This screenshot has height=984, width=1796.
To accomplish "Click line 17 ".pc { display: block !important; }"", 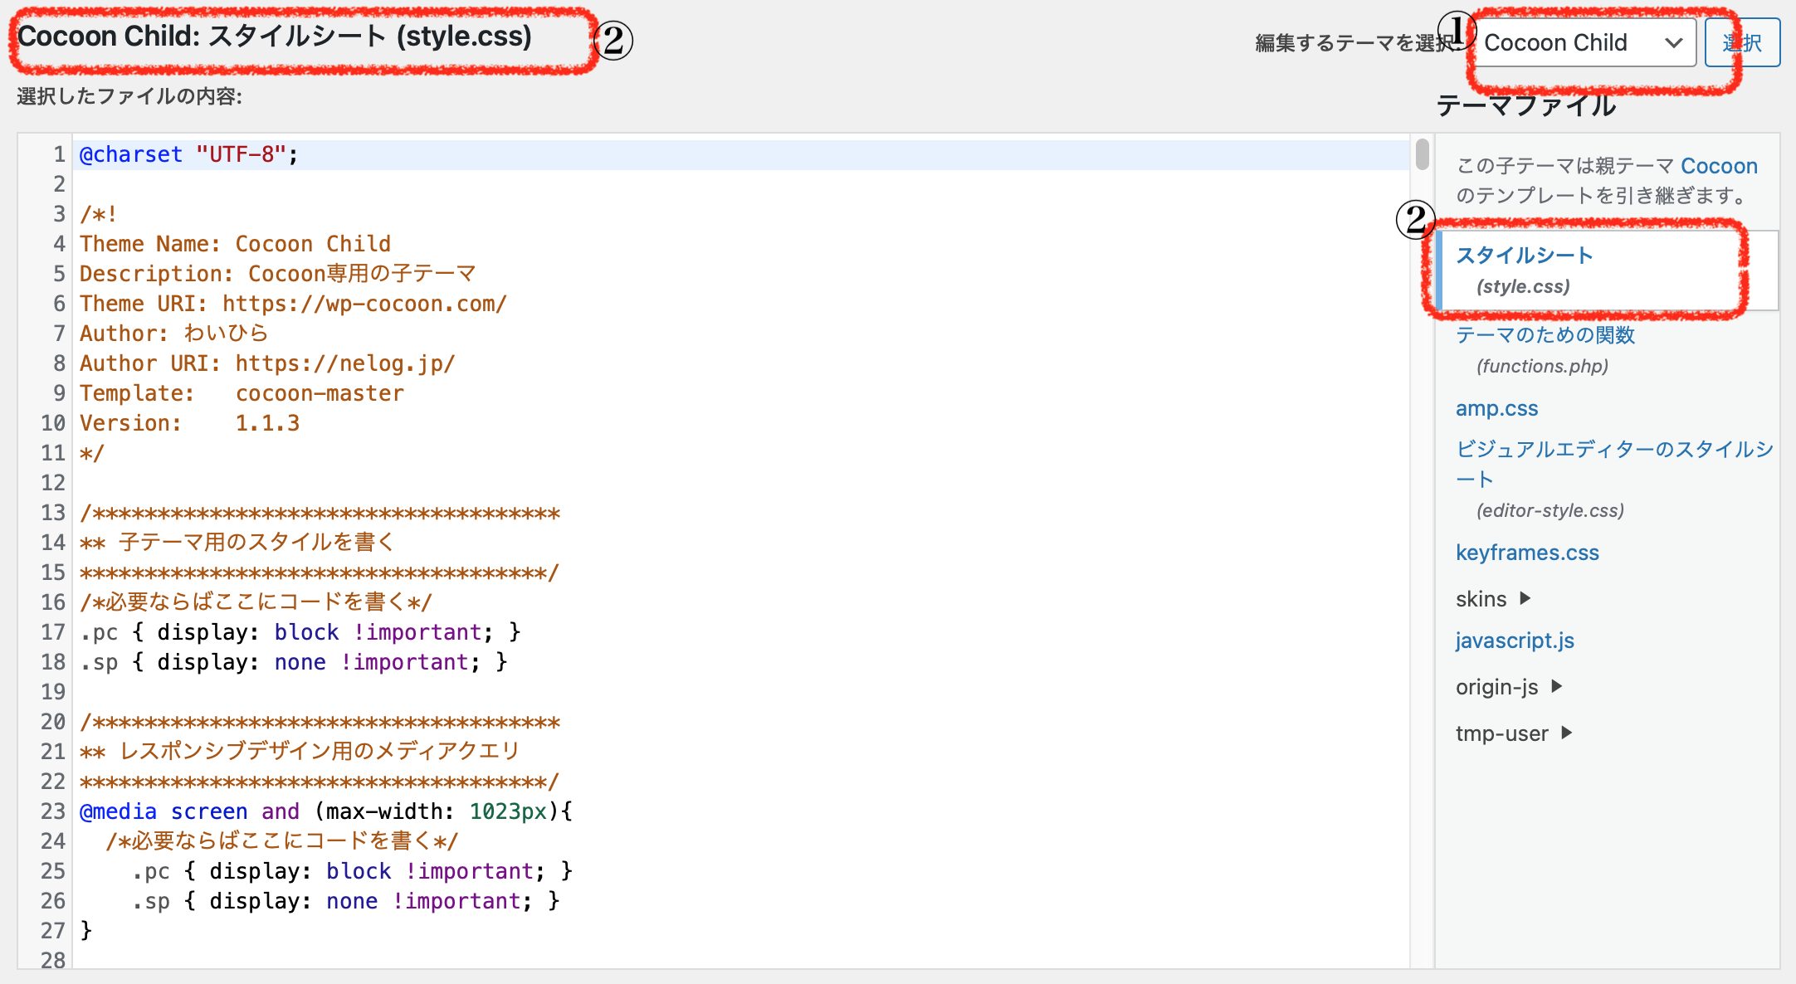I will [300, 632].
